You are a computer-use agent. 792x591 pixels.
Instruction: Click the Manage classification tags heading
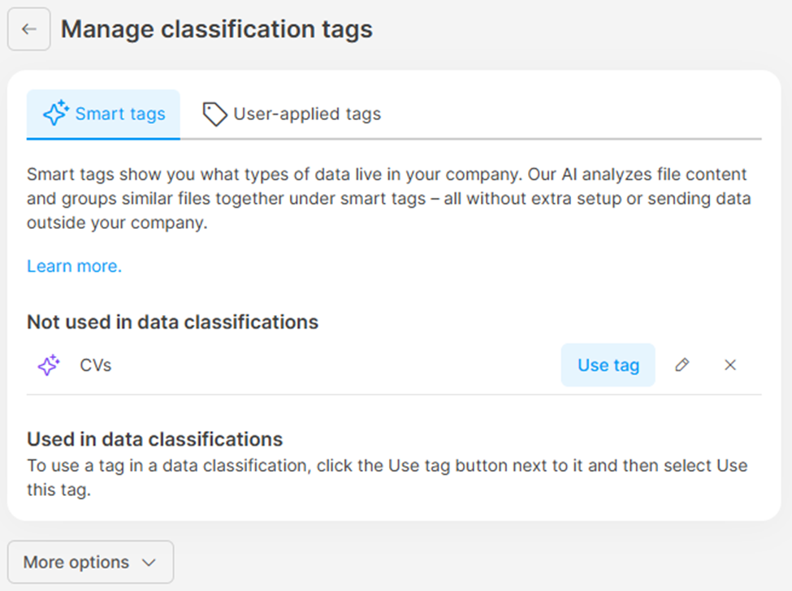coord(216,30)
